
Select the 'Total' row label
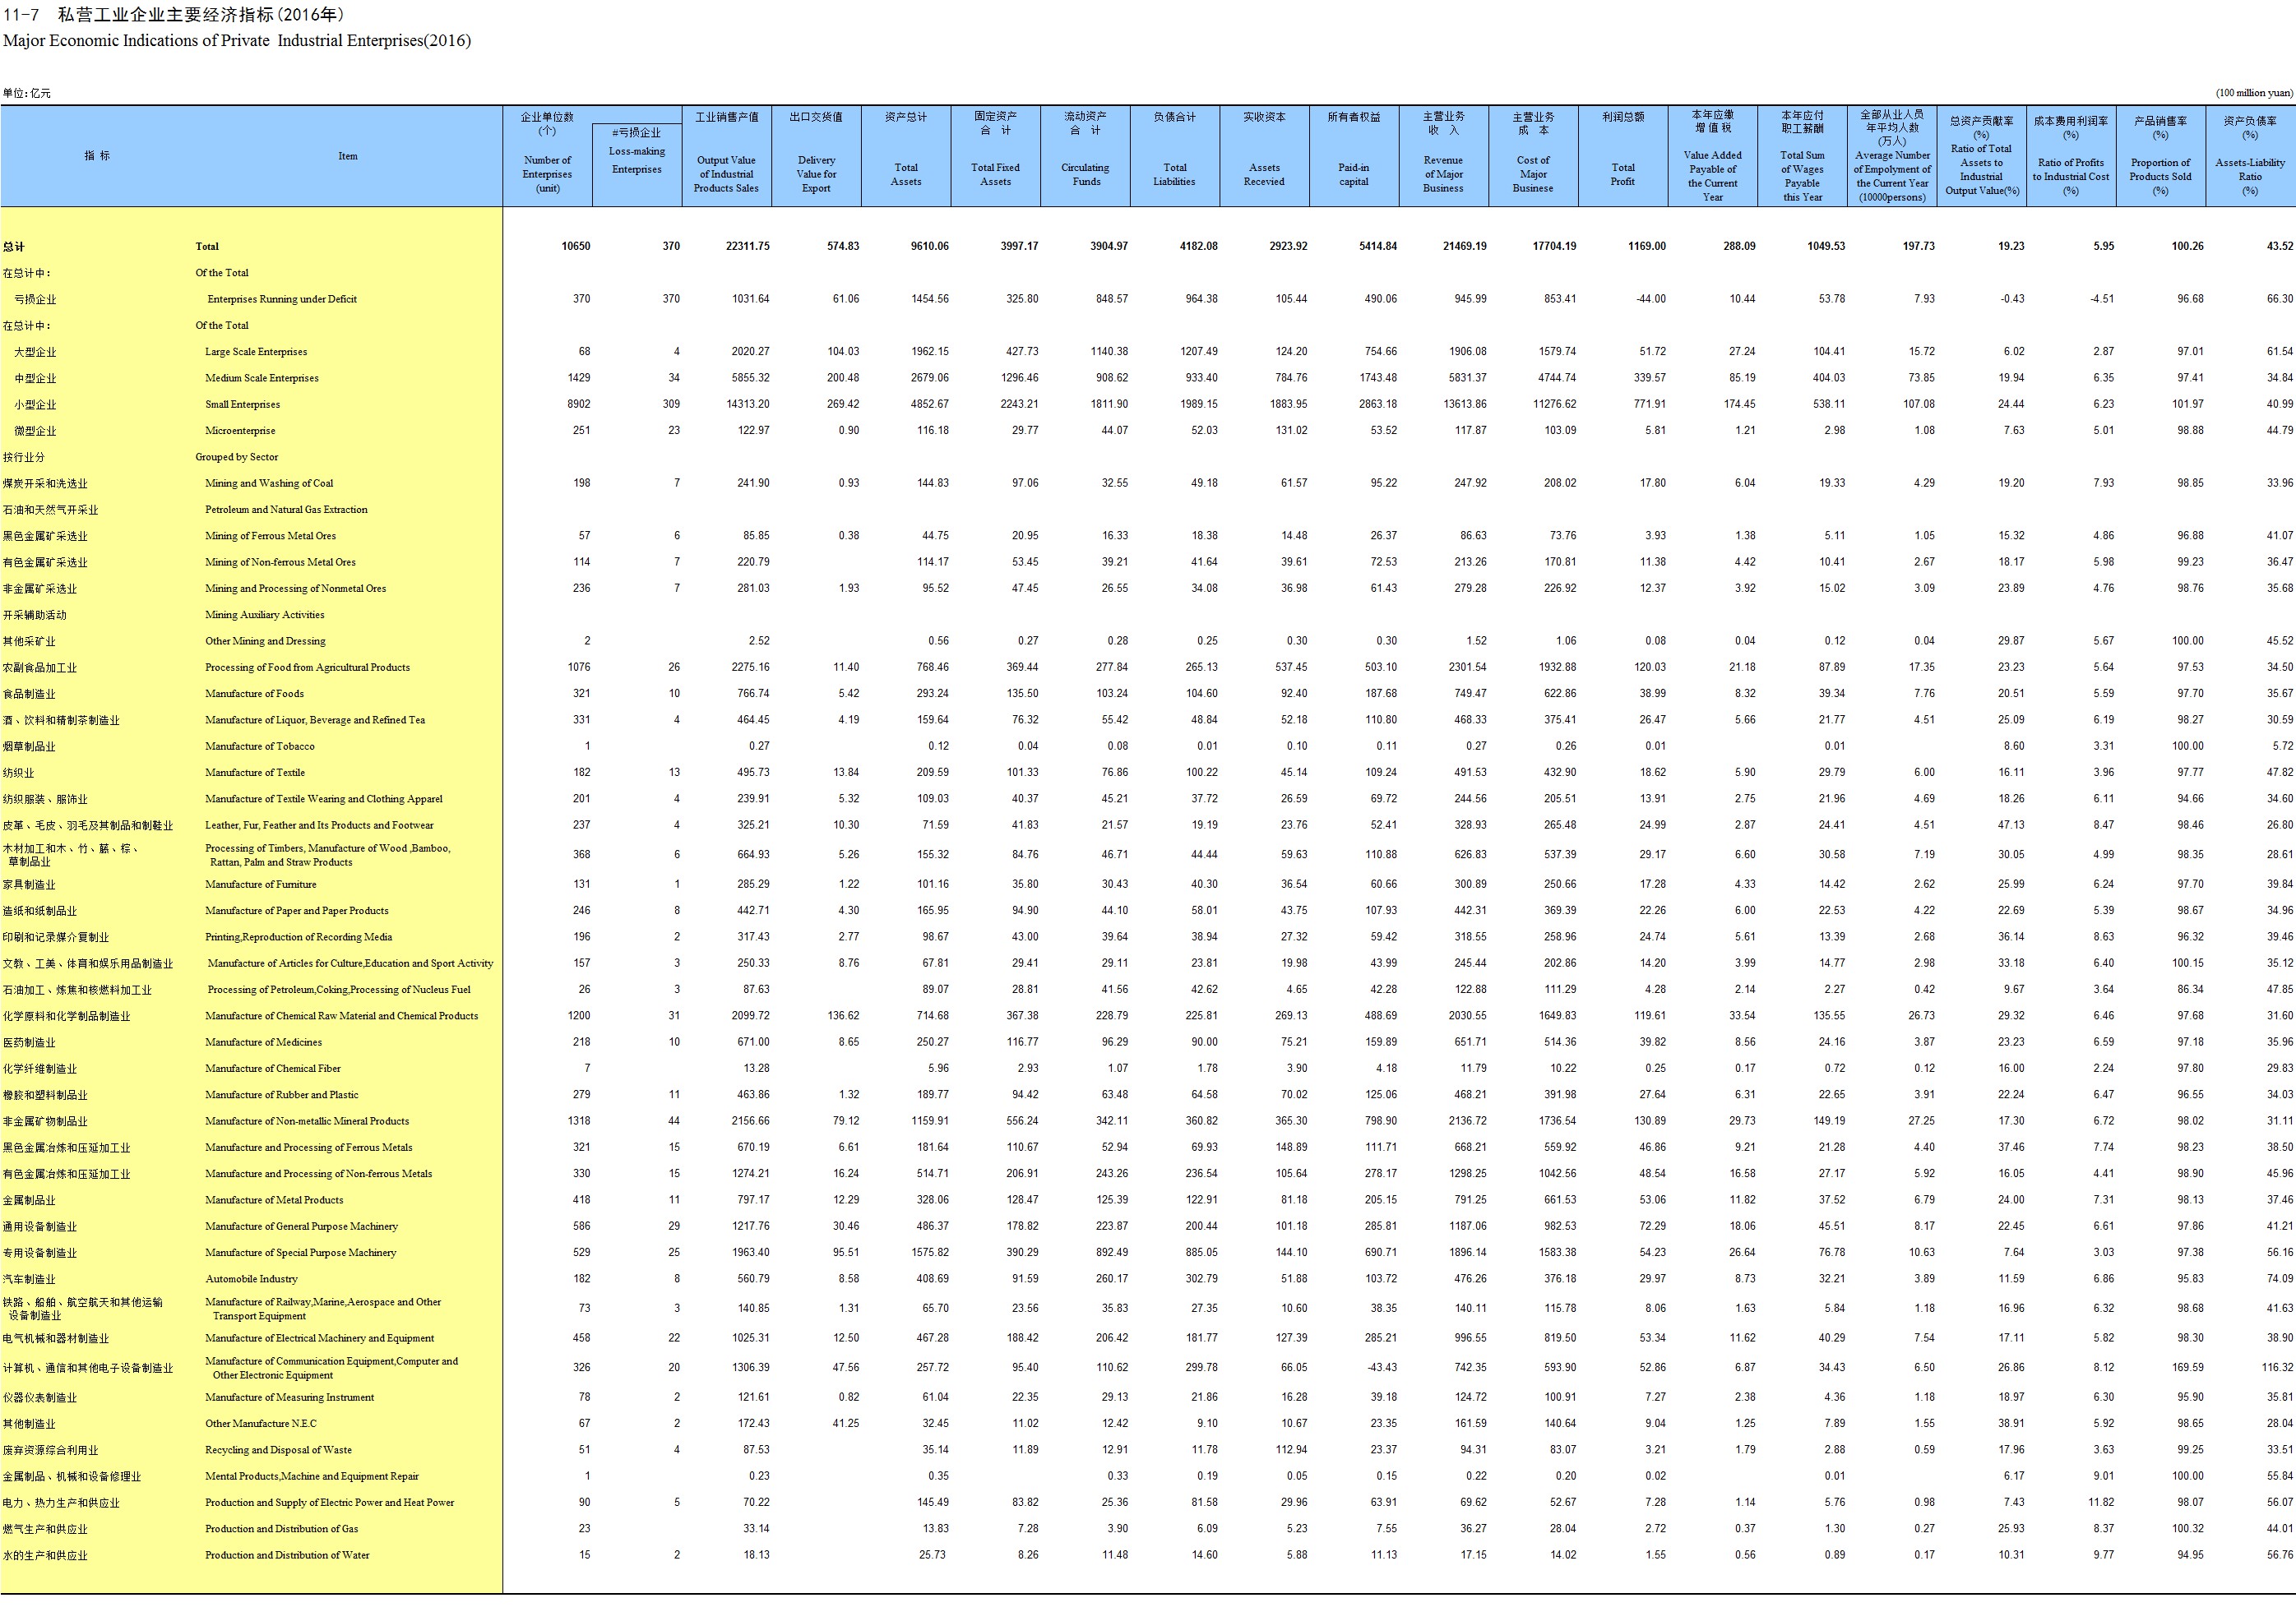click(x=207, y=246)
